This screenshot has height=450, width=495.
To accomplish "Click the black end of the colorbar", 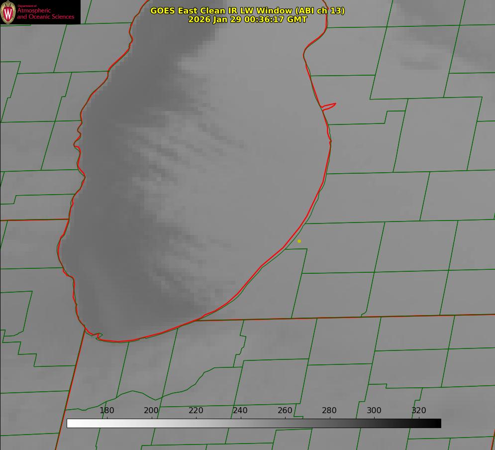I will [437, 424].
